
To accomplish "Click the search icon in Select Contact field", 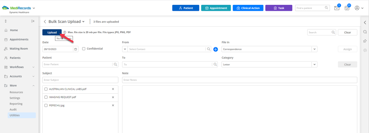I will click(209, 49).
